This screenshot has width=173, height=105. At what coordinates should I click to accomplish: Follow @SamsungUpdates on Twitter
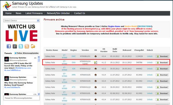coord(27,53)
